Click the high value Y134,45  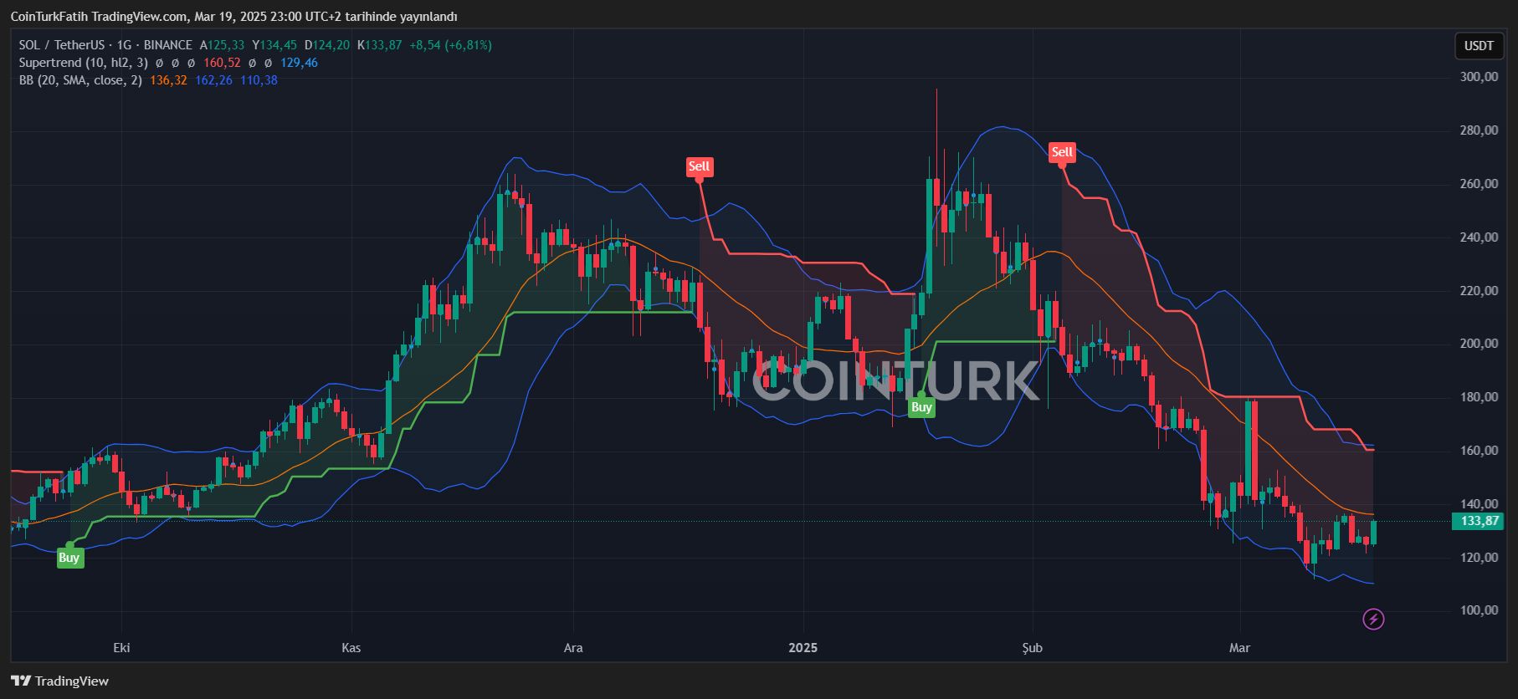coord(274,45)
